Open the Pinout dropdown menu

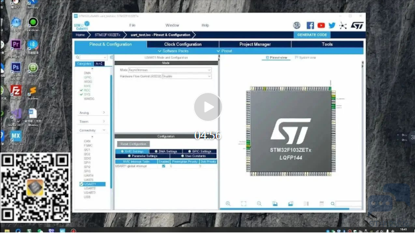[224, 51]
